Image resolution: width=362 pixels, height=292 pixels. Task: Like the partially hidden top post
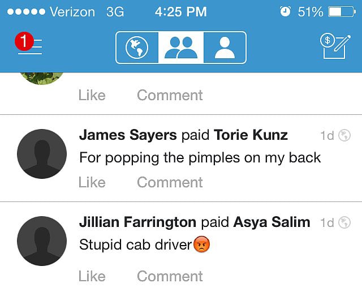click(x=92, y=95)
